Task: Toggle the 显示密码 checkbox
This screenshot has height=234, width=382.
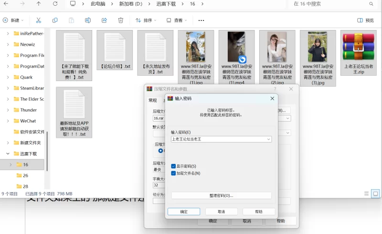Action: pos(173,166)
